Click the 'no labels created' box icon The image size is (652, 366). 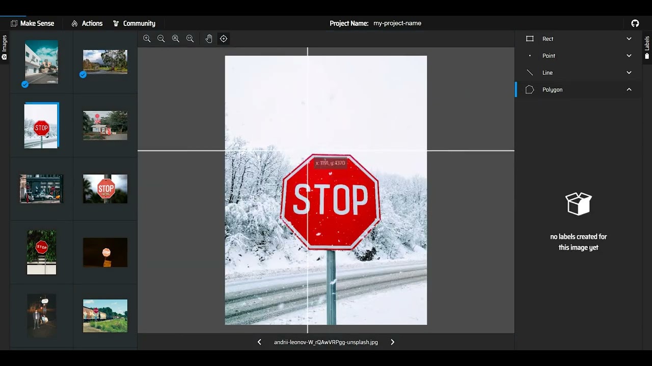click(579, 203)
